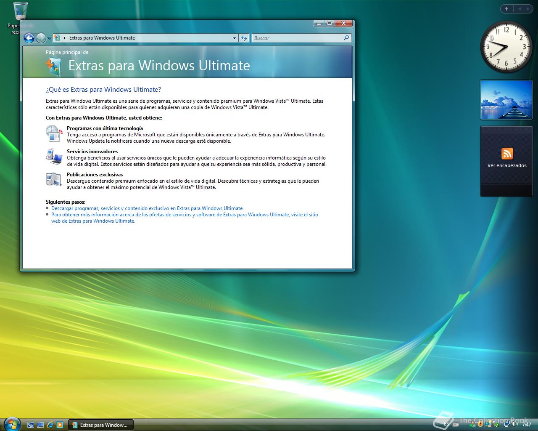Click the Back arrow in the window

(x=29, y=38)
